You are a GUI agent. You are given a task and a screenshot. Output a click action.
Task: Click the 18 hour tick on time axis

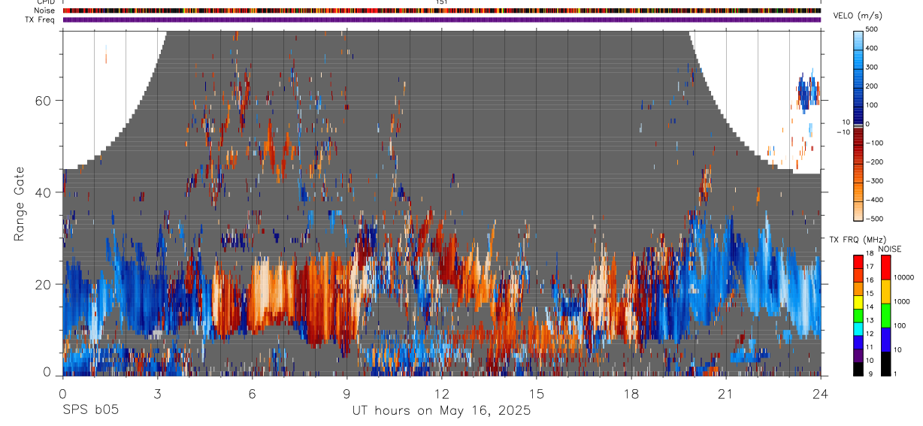631,393
